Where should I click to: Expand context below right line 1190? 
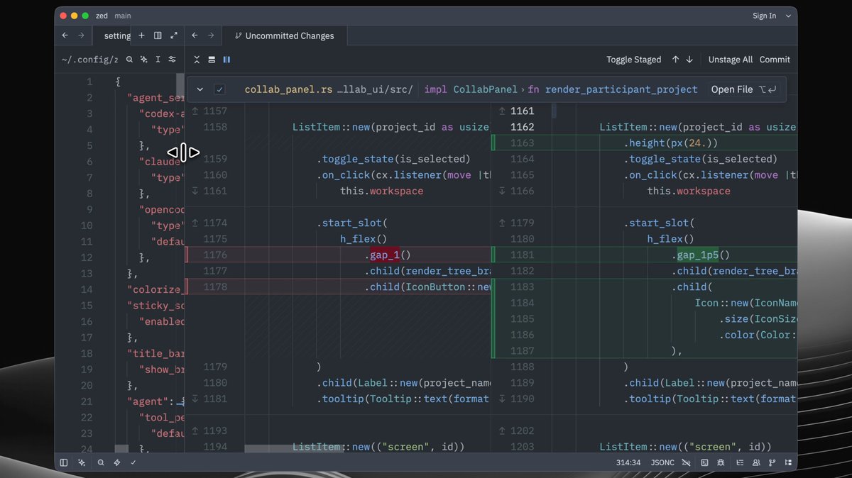502,399
